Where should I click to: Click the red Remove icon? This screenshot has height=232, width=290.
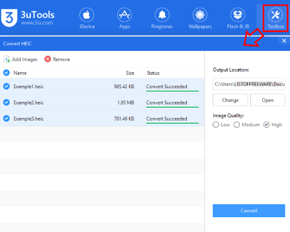coord(48,59)
